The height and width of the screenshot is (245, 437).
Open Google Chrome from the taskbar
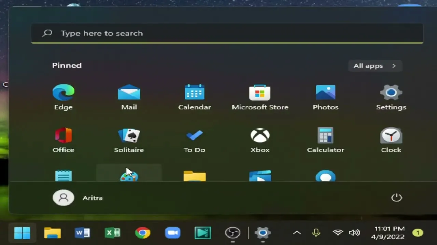(x=142, y=233)
